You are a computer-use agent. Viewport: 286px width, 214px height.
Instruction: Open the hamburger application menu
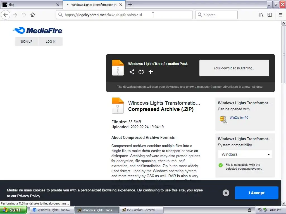coord(281,15)
